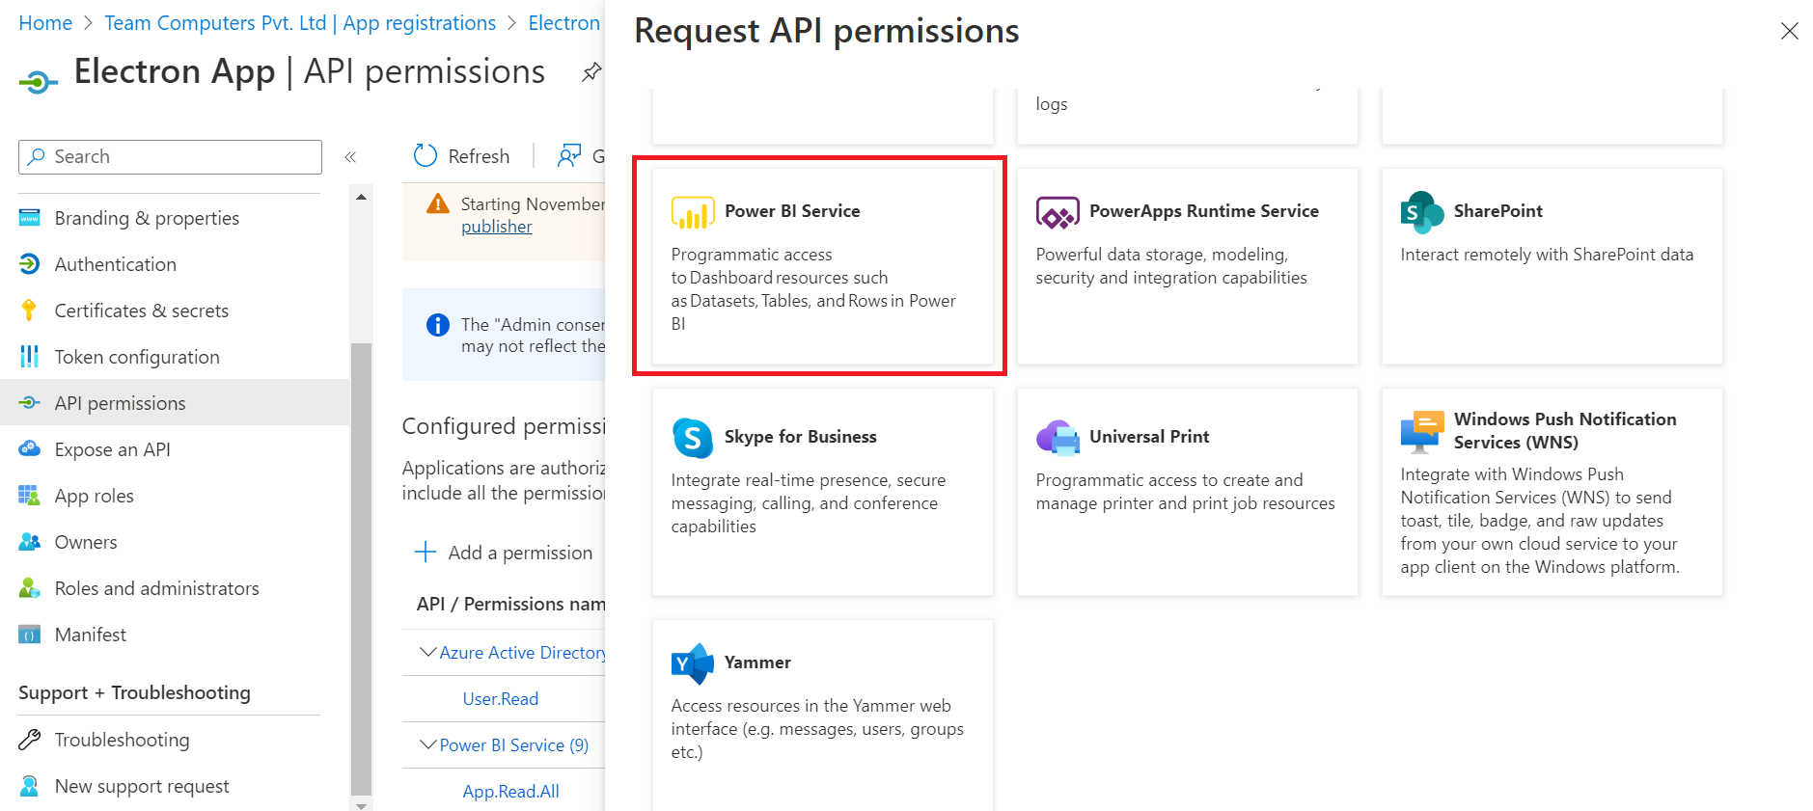Click the Refresh button label
This screenshot has width=1813, height=811.
[x=479, y=156]
